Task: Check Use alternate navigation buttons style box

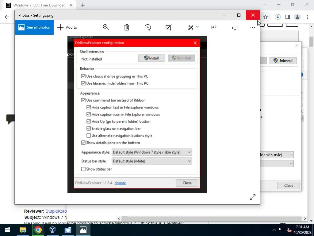Action: pyautogui.click(x=89, y=136)
